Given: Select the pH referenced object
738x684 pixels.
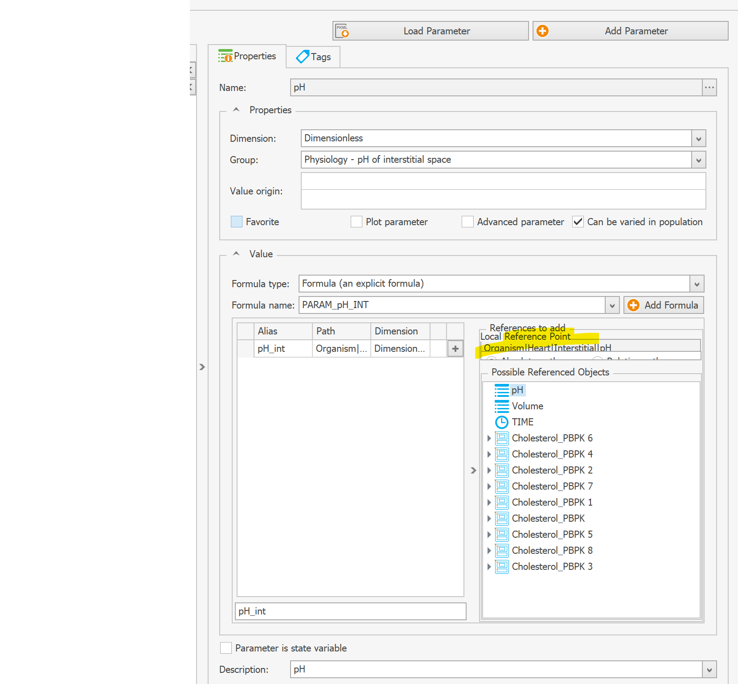Looking at the screenshot, I should click(519, 390).
